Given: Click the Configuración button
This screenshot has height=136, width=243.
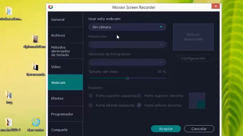Looking at the screenshot, I should pos(193,58).
